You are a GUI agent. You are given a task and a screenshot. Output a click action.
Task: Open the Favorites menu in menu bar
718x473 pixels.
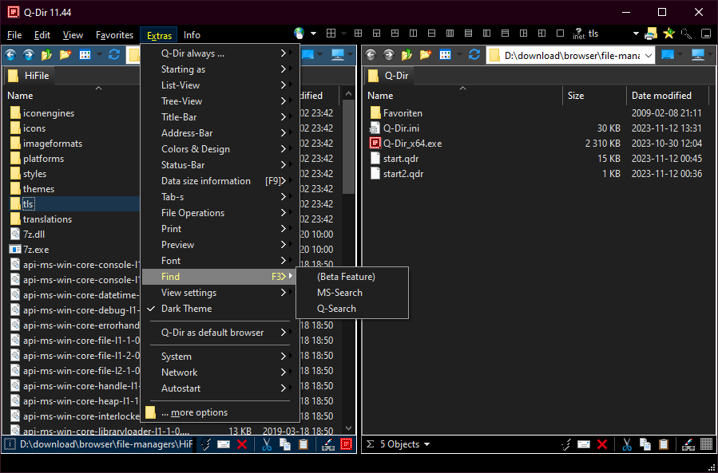pos(114,35)
